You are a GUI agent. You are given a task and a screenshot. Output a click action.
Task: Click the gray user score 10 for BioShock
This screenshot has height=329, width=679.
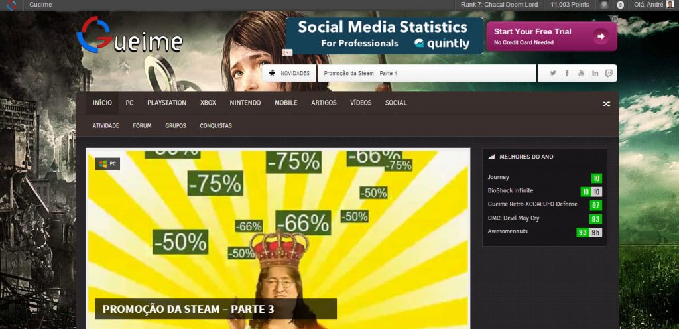click(x=597, y=192)
